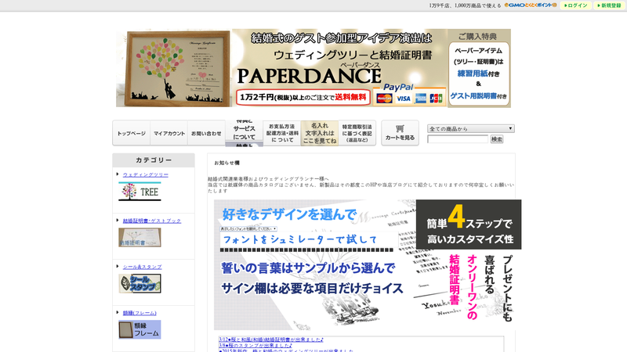Focus the product search text field
This screenshot has width=627, height=352.
458,139
